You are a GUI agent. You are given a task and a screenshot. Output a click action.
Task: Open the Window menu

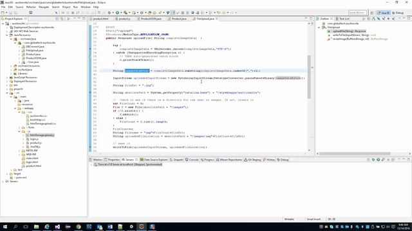pyautogui.click(x=86, y=7)
